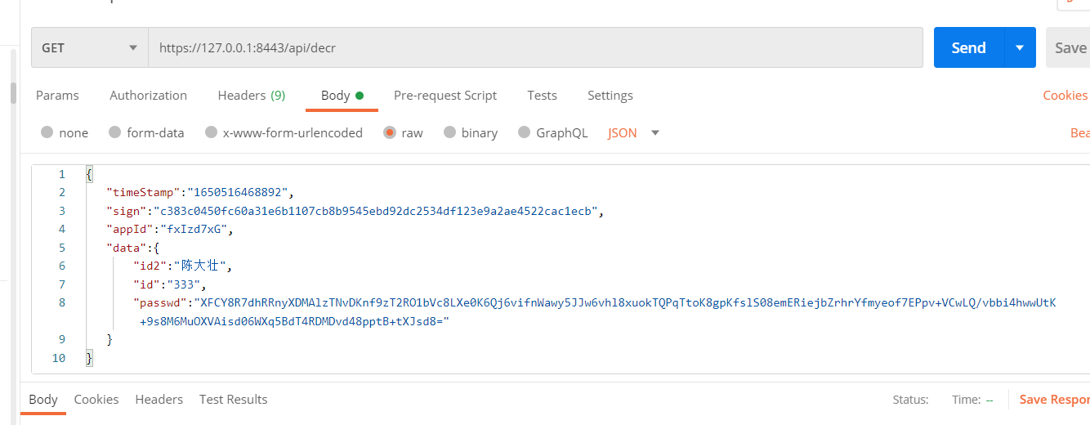Click the "timeStamp" key on line 2
The width and height of the screenshot is (1090, 425).
pos(143,192)
